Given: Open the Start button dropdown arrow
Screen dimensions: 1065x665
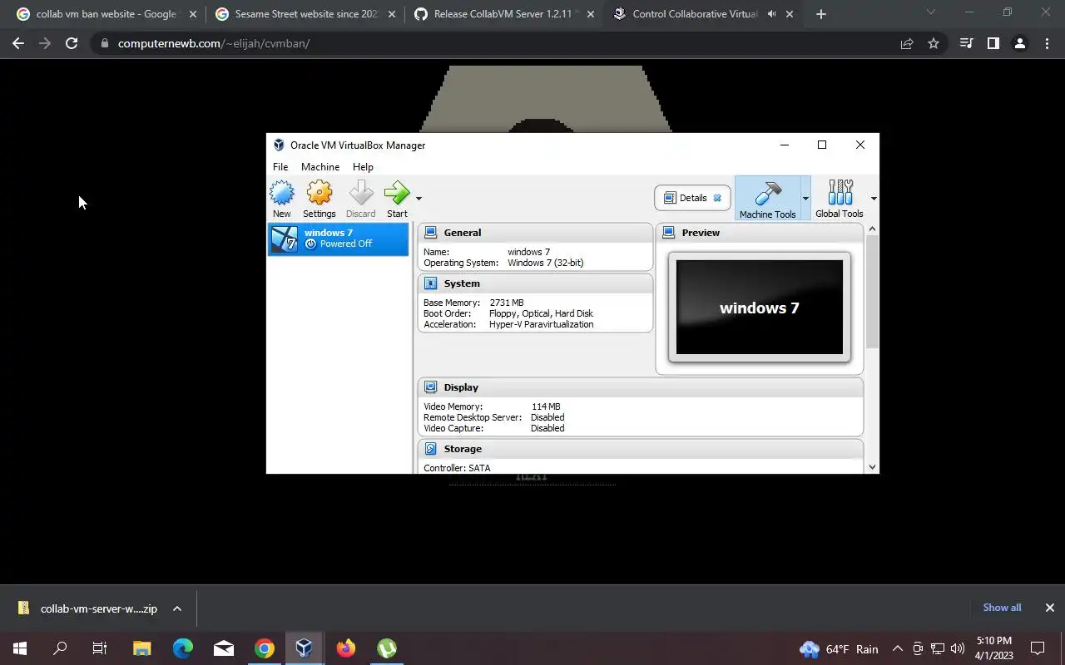Looking at the screenshot, I should pos(419,199).
